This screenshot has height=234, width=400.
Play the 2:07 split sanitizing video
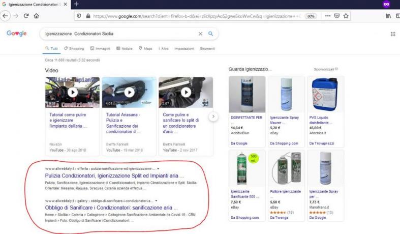point(186,93)
